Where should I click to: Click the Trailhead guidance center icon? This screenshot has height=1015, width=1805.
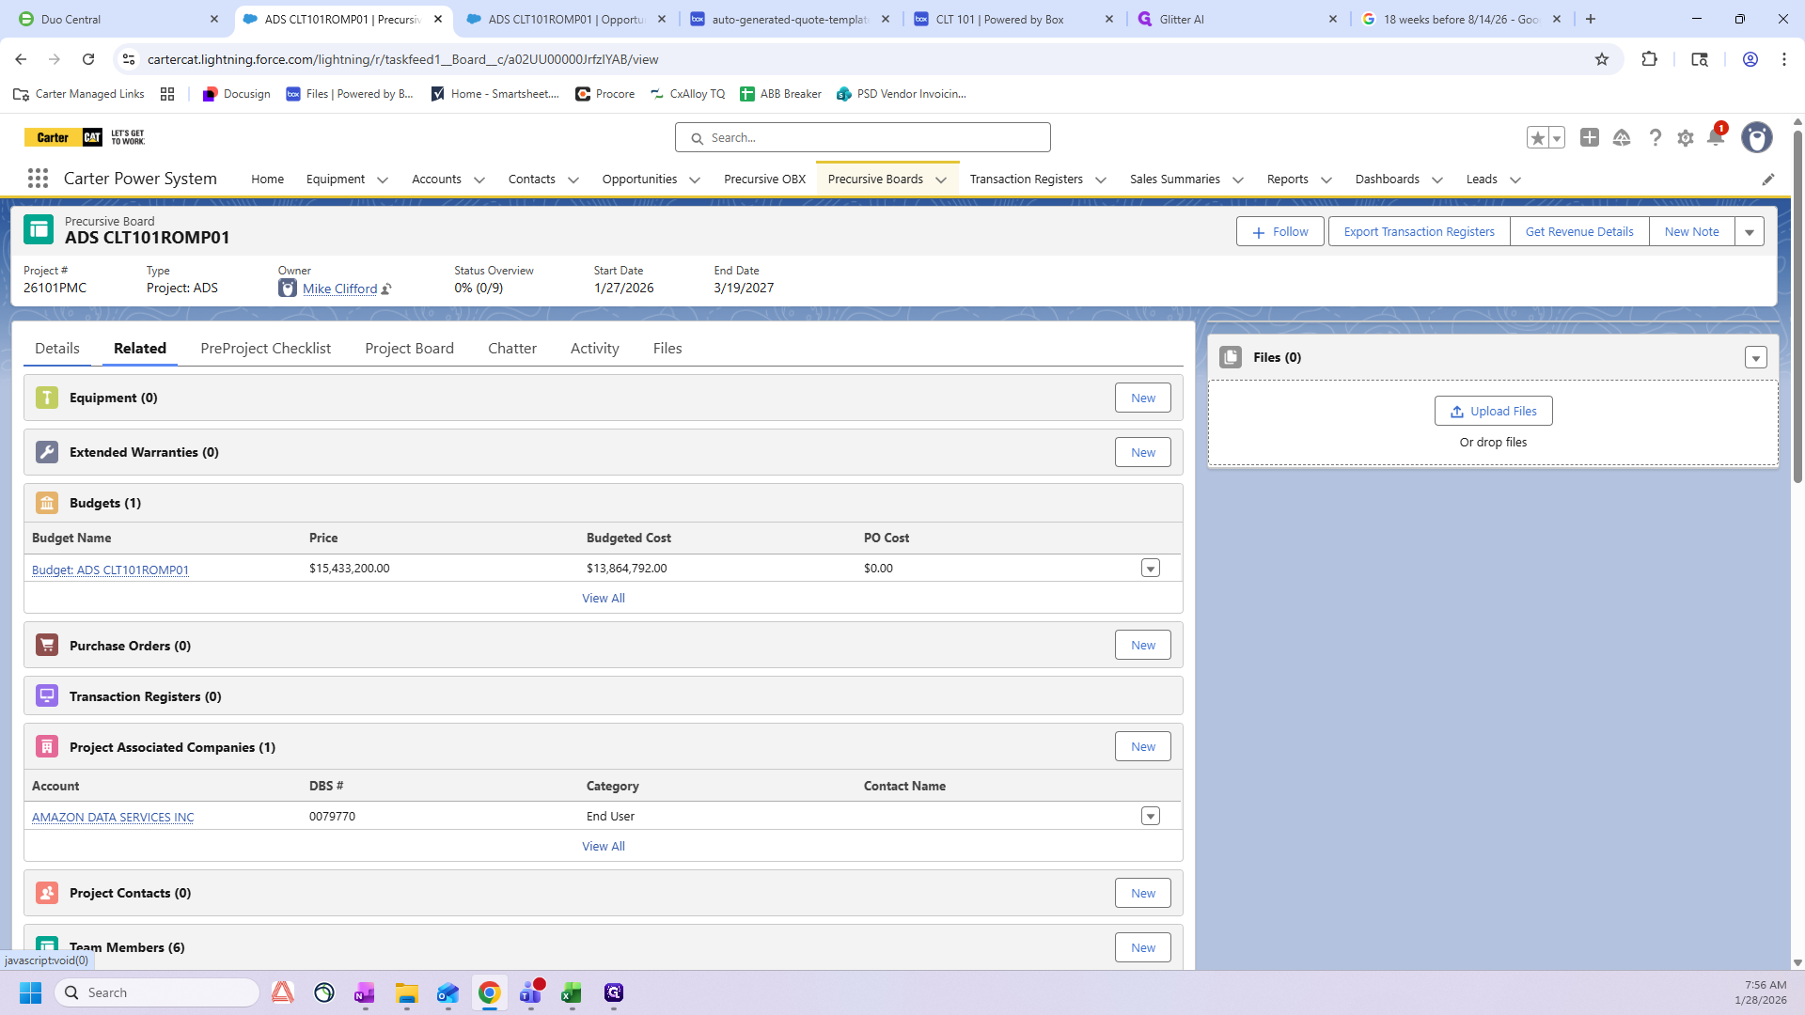tap(1622, 138)
